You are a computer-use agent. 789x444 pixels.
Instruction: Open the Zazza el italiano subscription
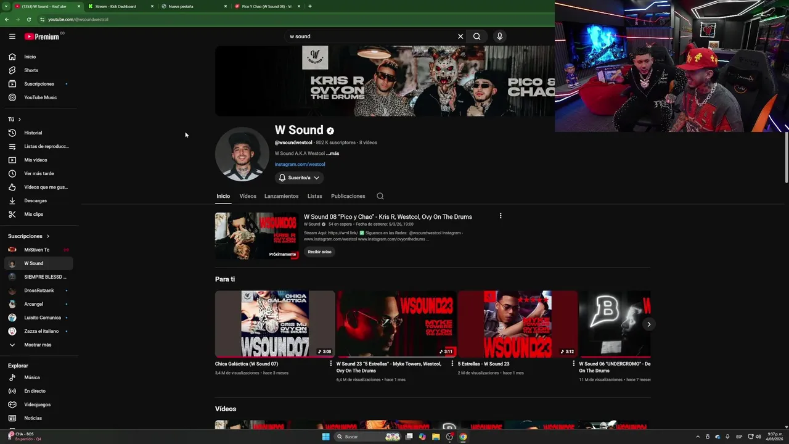click(x=38, y=331)
